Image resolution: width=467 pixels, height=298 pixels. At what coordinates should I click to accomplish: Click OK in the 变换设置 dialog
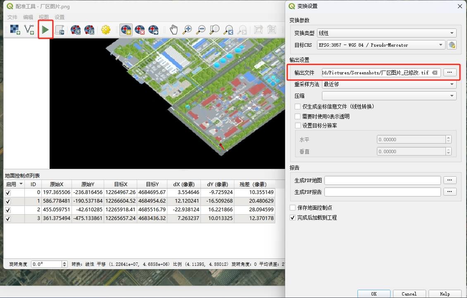(x=374, y=294)
